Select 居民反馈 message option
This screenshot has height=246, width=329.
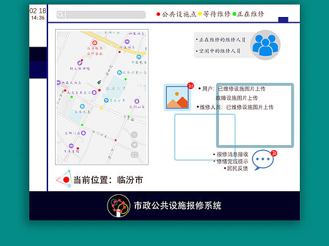click(236, 168)
